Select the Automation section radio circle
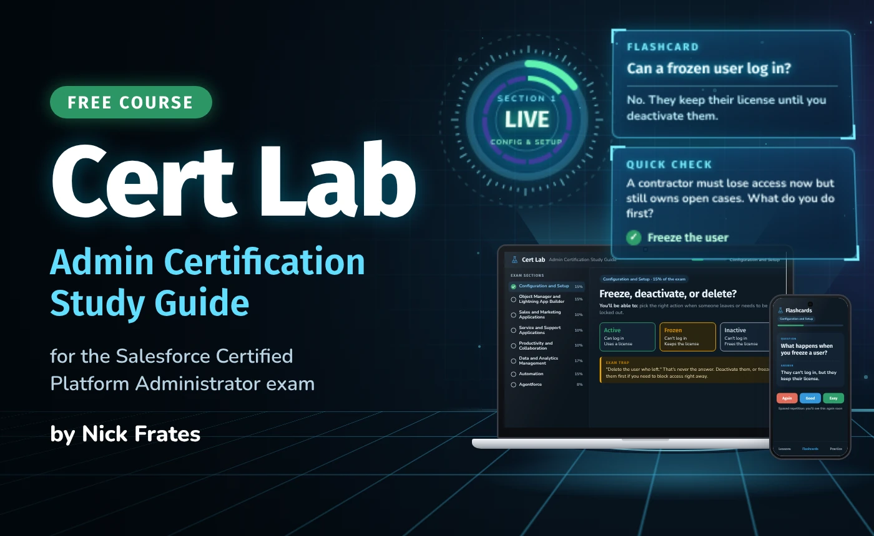This screenshot has width=874, height=536. coord(513,374)
